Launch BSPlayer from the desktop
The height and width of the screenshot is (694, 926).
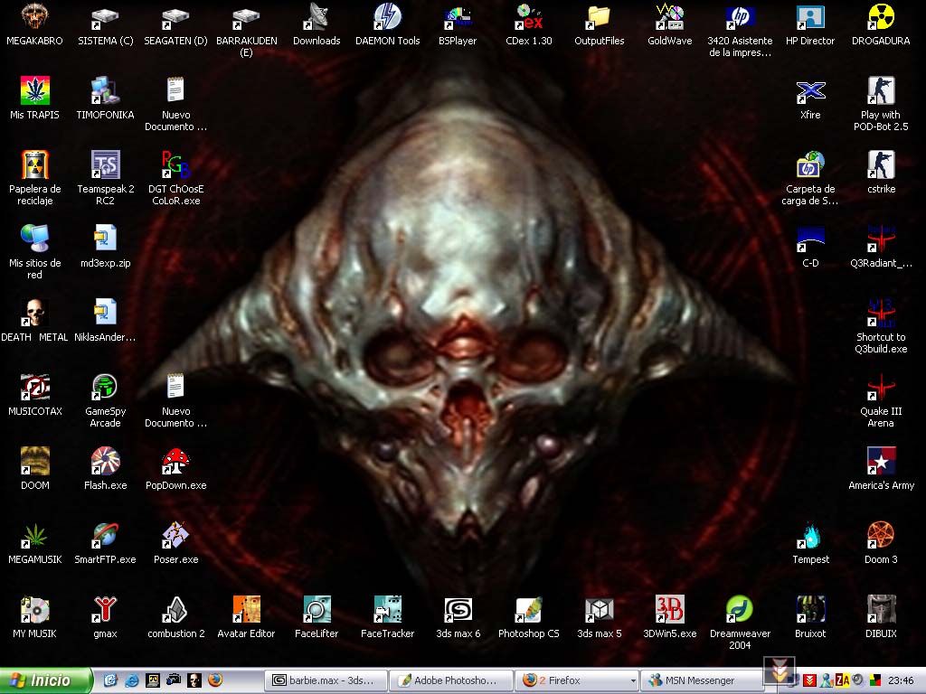pos(458,16)
